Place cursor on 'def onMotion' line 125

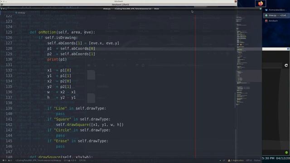(x=63, y=32)
